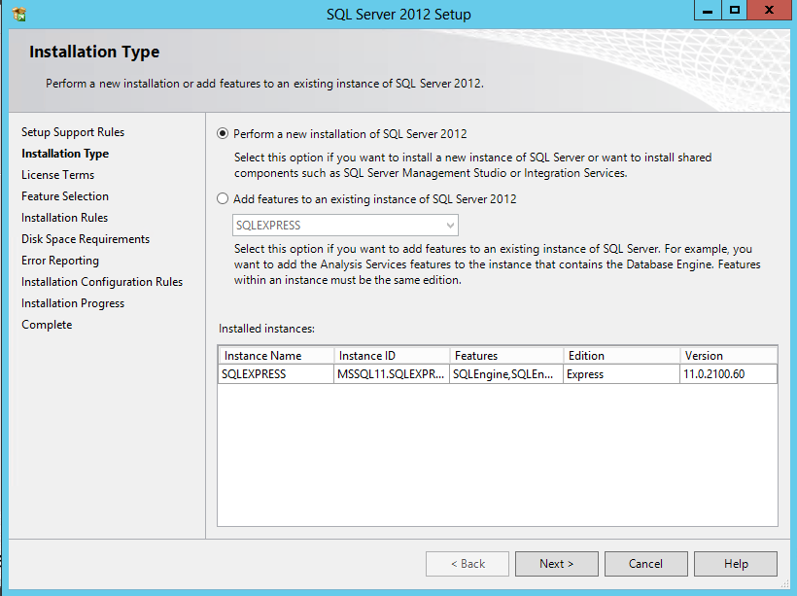Go to Complete step
The image size is (797, 596).
(47, 325)
